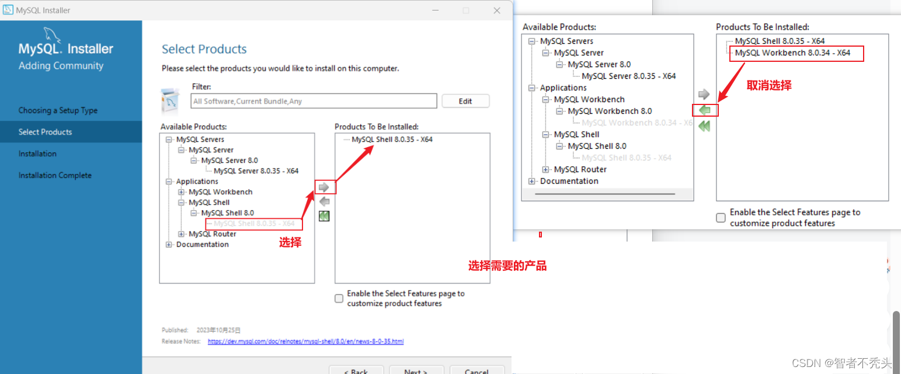Check customize product features in right panel
This screenshot has height=374, width=901.
pyautogui.click(x=721, y=217)
